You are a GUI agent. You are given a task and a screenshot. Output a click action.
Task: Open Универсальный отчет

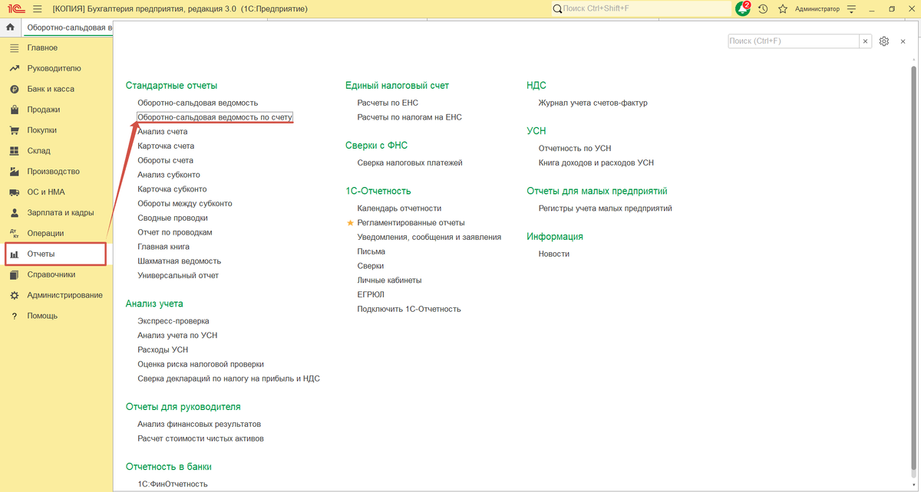tap(178, 275)
